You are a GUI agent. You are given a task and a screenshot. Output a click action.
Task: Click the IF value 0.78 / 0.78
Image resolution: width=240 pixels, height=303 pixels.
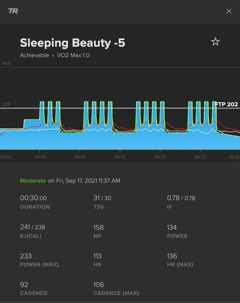click(x=181, y=198)
